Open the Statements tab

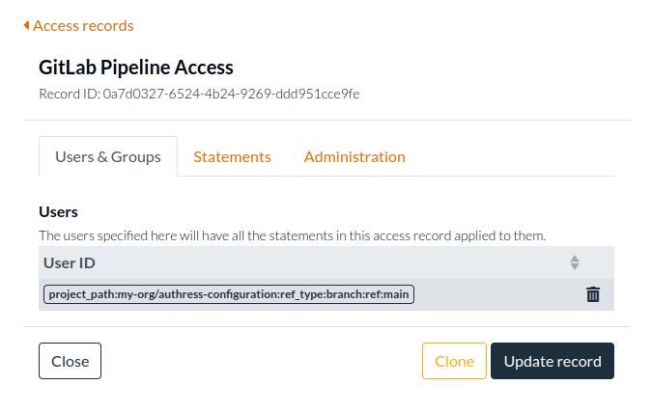(x=232, y=156)
